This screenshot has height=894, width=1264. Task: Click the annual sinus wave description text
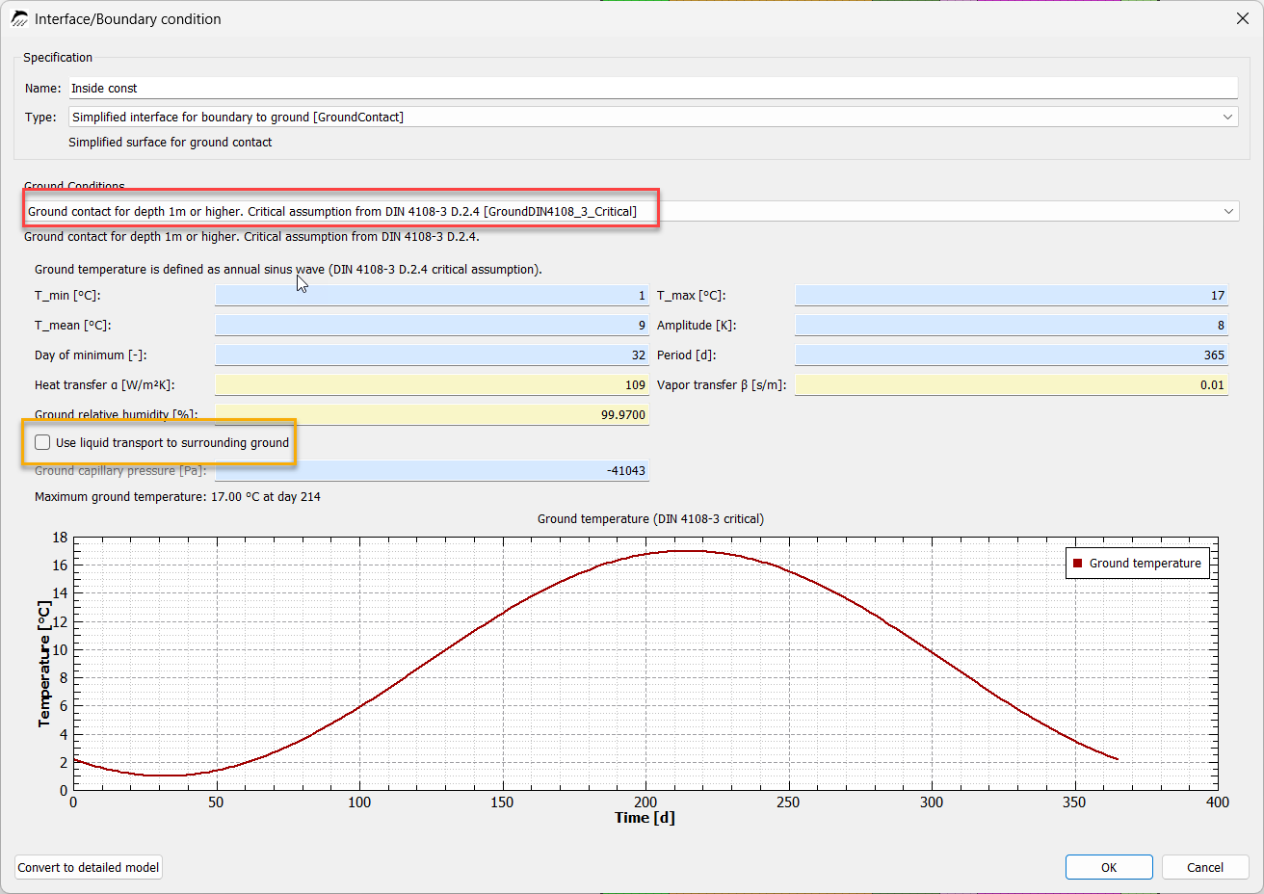(x=288, y=270)
